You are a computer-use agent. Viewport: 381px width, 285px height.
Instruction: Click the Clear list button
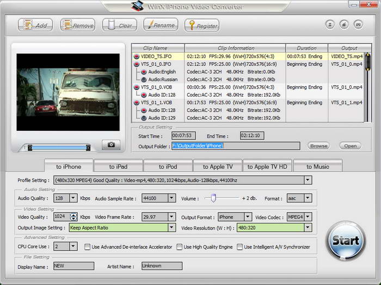pos(120,25)
